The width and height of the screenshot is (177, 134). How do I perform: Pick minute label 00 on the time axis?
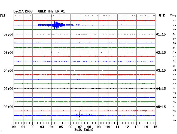[14, 127]
